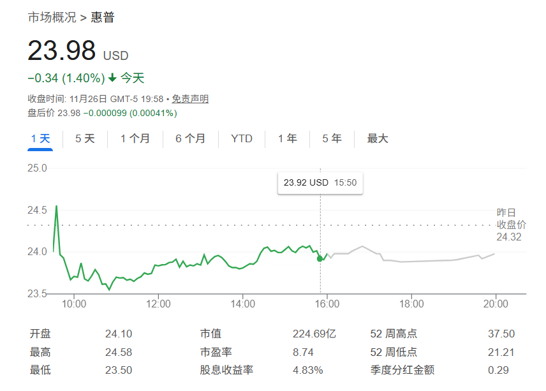Choose the 1 年 time range
This screenshot has height=391, width=546.
[287, 138]
